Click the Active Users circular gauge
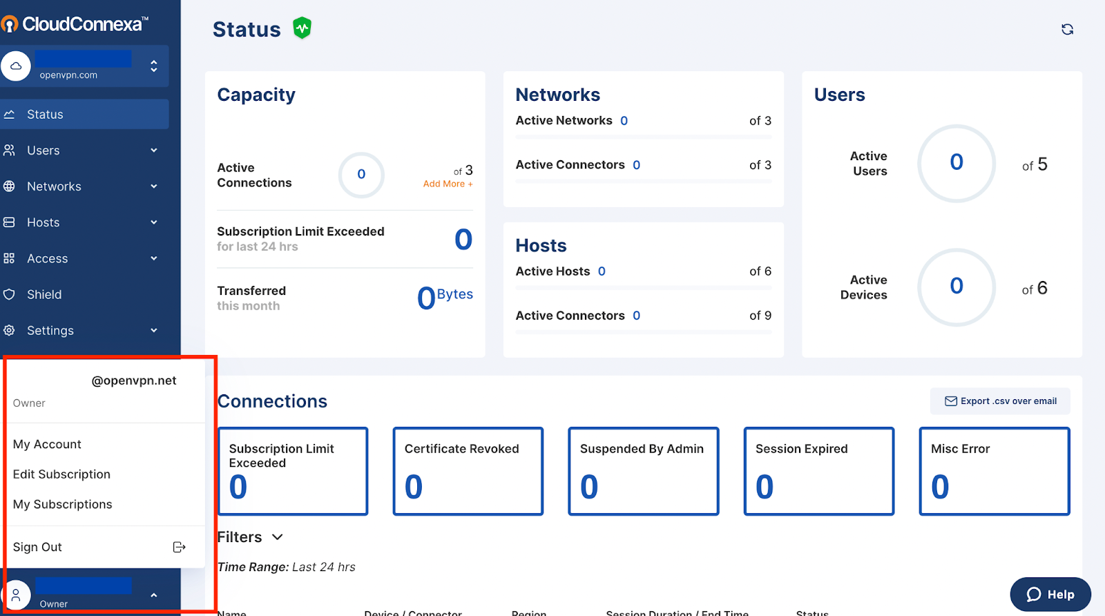1105x616 pixels. pos(957,163)
